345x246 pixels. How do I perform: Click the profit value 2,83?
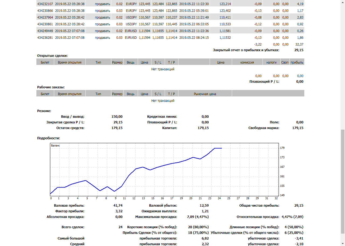[300, 18]
